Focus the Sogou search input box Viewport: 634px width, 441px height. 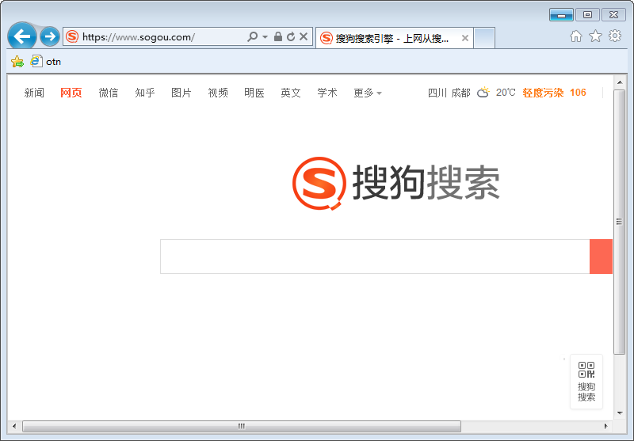point(375,257)
